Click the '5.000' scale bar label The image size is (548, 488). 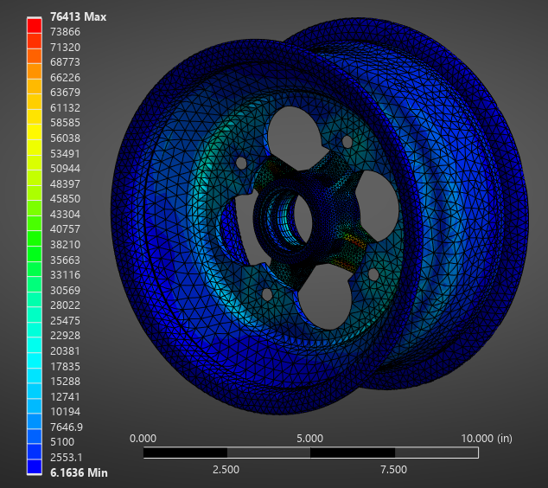(310, 439)
